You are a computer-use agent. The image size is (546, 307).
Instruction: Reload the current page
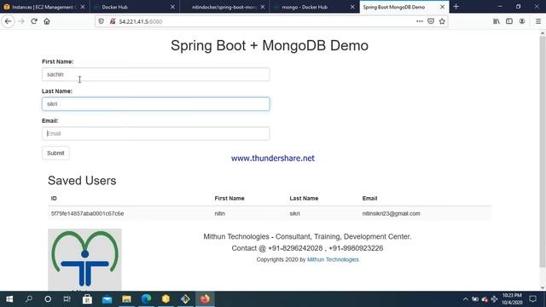34,21
